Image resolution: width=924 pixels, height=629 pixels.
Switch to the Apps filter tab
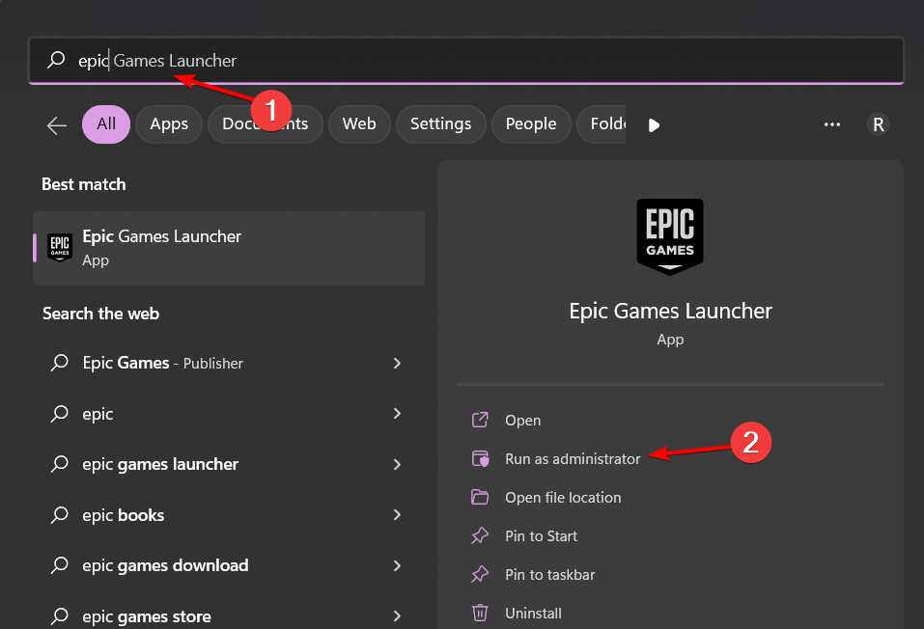[x=169, y=124]
